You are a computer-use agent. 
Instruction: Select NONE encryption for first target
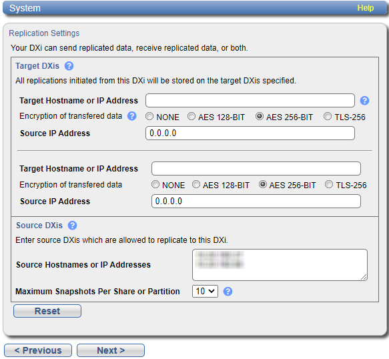pyautogui.click(x=149, y=116)
